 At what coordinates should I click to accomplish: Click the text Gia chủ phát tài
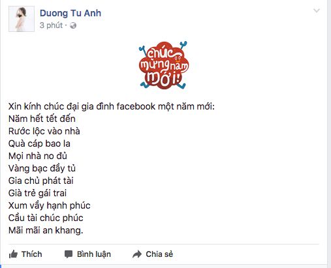(40, 181)
